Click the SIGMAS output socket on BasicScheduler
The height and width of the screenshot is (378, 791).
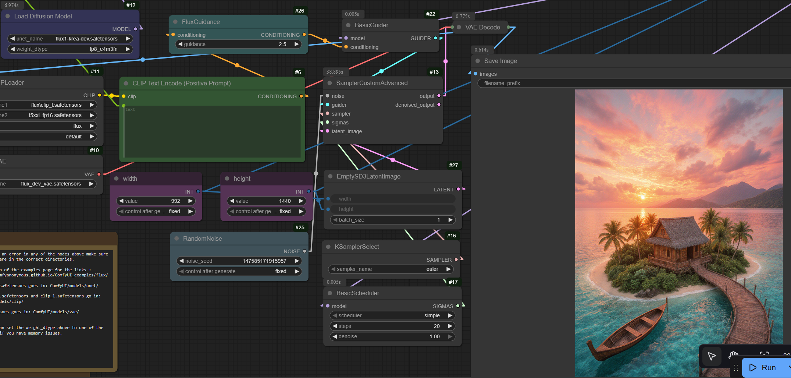click(458, 306)
